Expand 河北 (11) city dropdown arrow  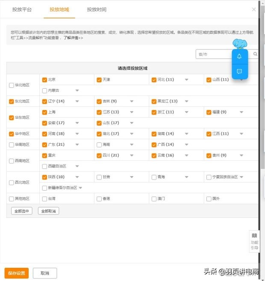[186, 80]
